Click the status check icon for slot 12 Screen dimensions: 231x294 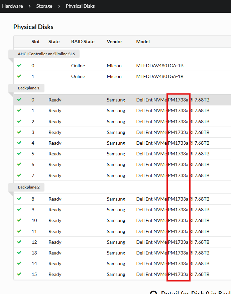(x=19, y=242)
